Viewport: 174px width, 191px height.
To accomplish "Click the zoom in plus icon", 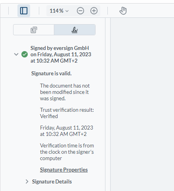I will pos(94,11).
